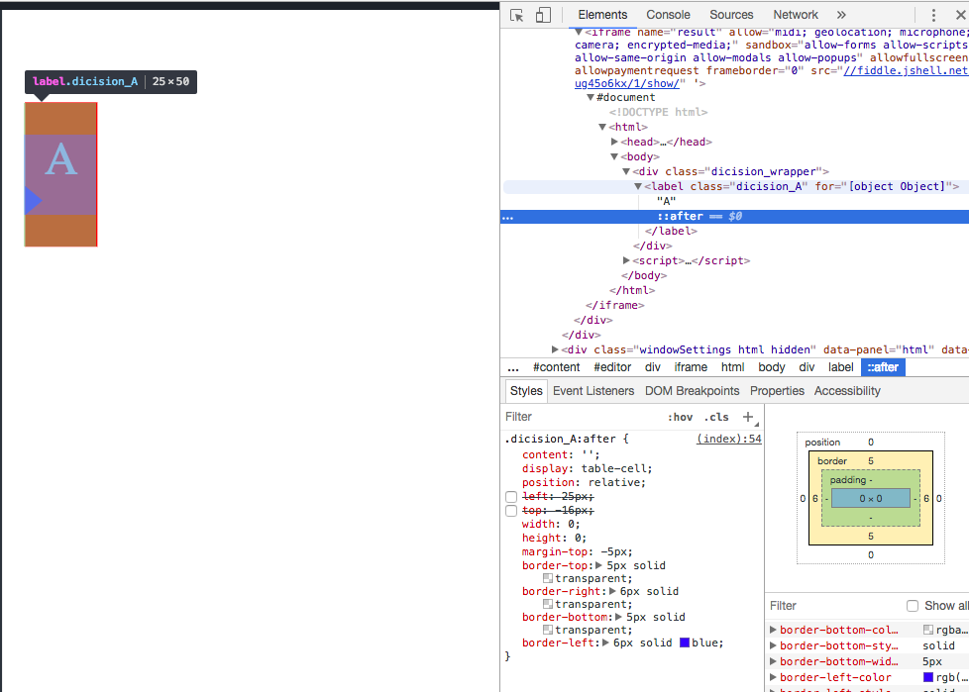Open the DevTools three-dot customize menu
Viewport: 969px width, 692px height.
[933, 15]
